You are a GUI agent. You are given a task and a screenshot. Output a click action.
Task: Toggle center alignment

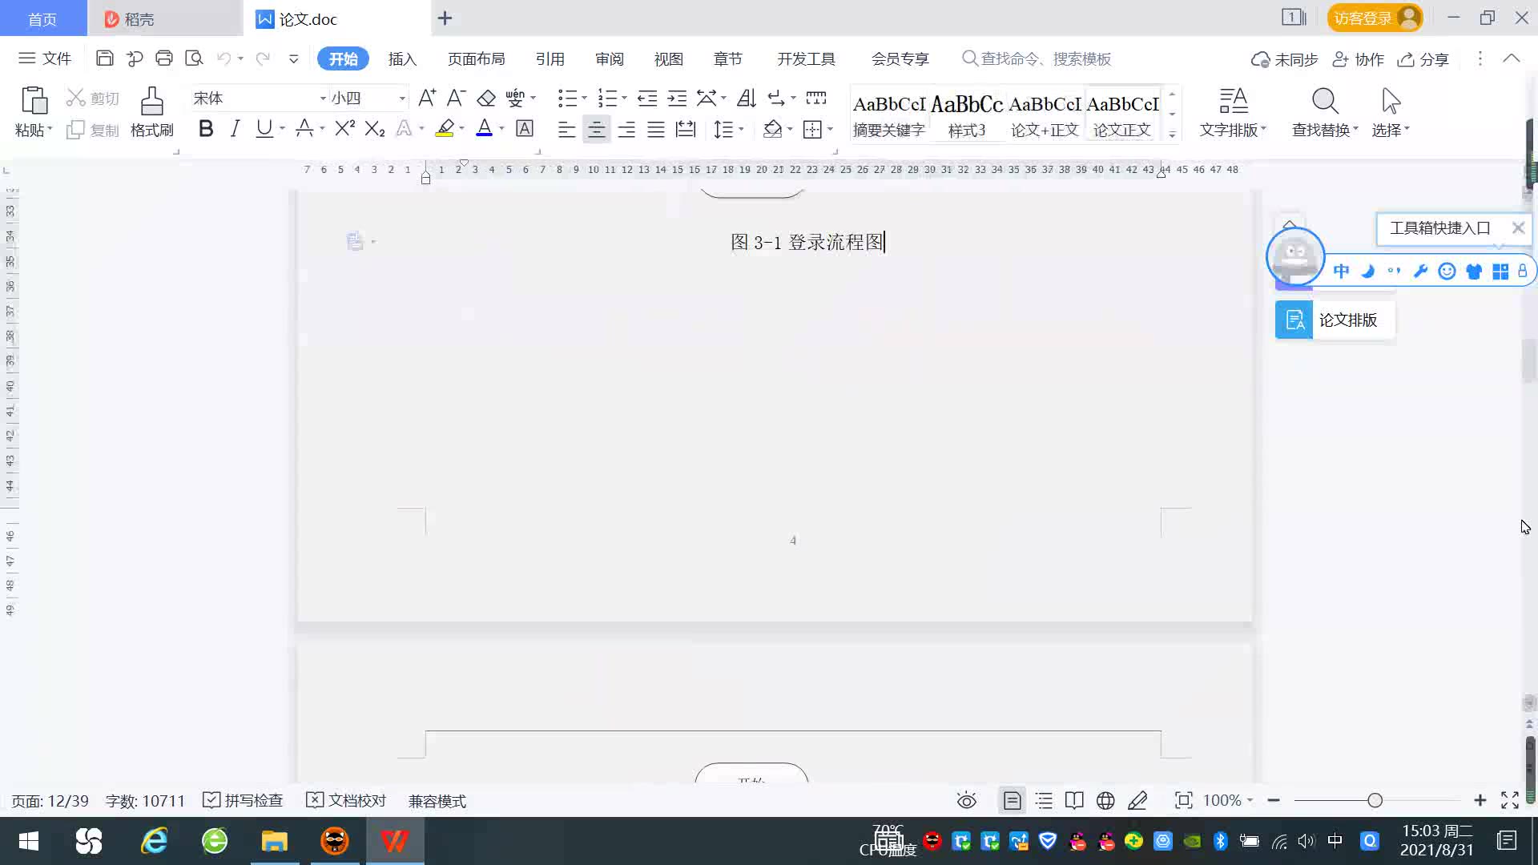596,129
